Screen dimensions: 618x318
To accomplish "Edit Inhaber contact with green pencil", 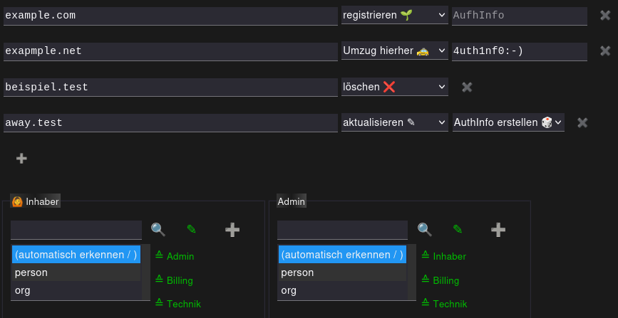I will [x=191, y=229].
